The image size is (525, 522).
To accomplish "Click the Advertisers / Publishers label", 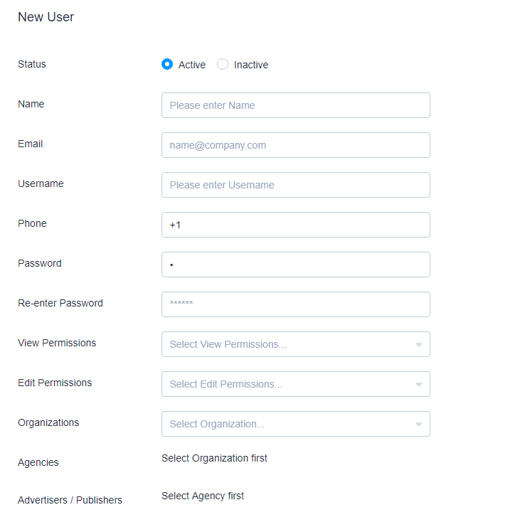I will pos(70,500).
